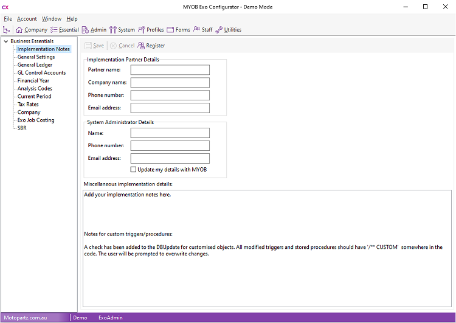This screenshot has height=323, width=456.
Task: Open the Company section house icon
Action: [x=19, y=30]
